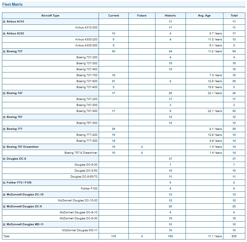This screenshot has width=247, height=242.
Task: Open Boeing 777-200 current count 15
Action: click(113, 135)
